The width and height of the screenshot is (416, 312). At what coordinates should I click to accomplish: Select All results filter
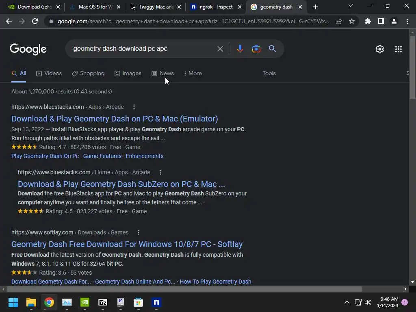(x=19, y=74)
